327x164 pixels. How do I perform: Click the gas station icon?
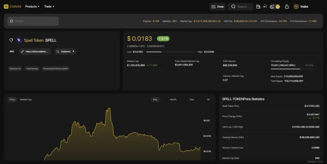[258, 7]
